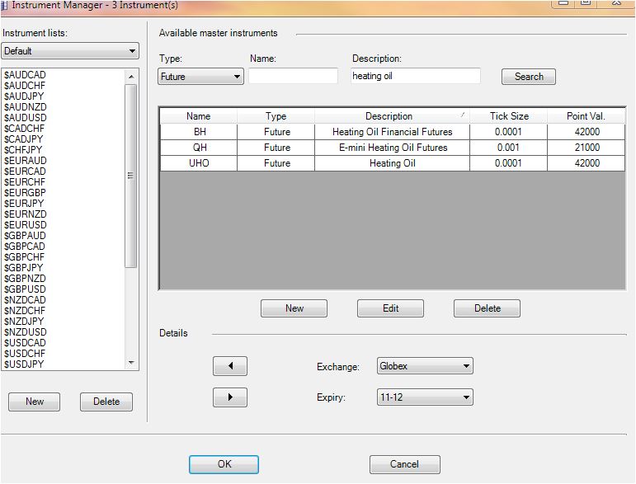Click New button under instrument list
The image size is (636, 484).
pyautogui.click(x=34, y=402)
